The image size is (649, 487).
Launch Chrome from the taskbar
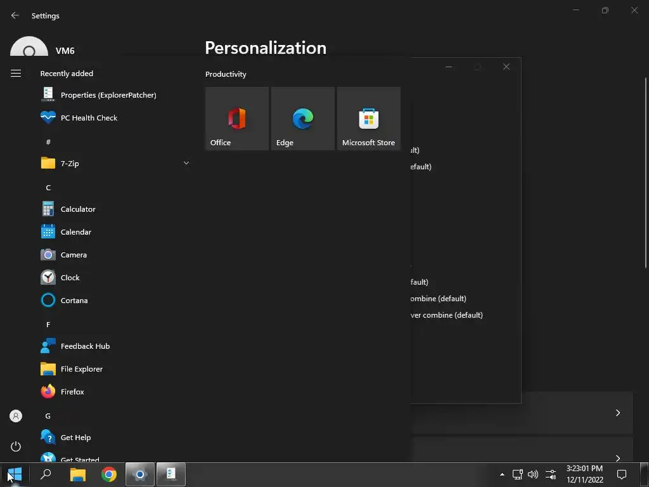pyautogui.click(x=109, y=474)
